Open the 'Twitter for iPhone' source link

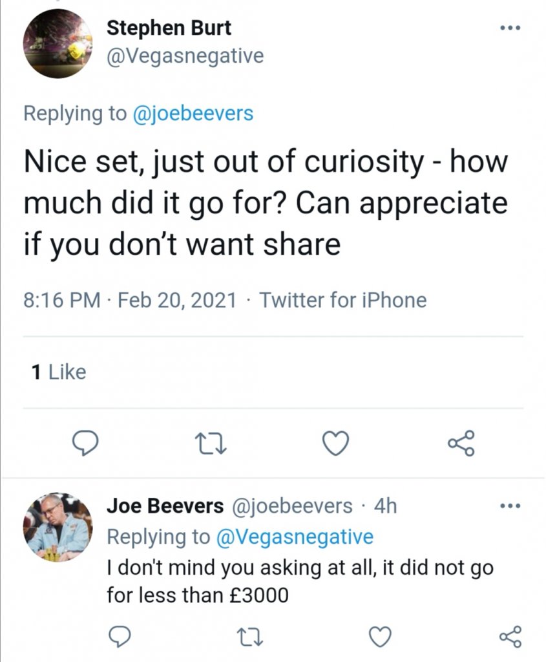342,300
